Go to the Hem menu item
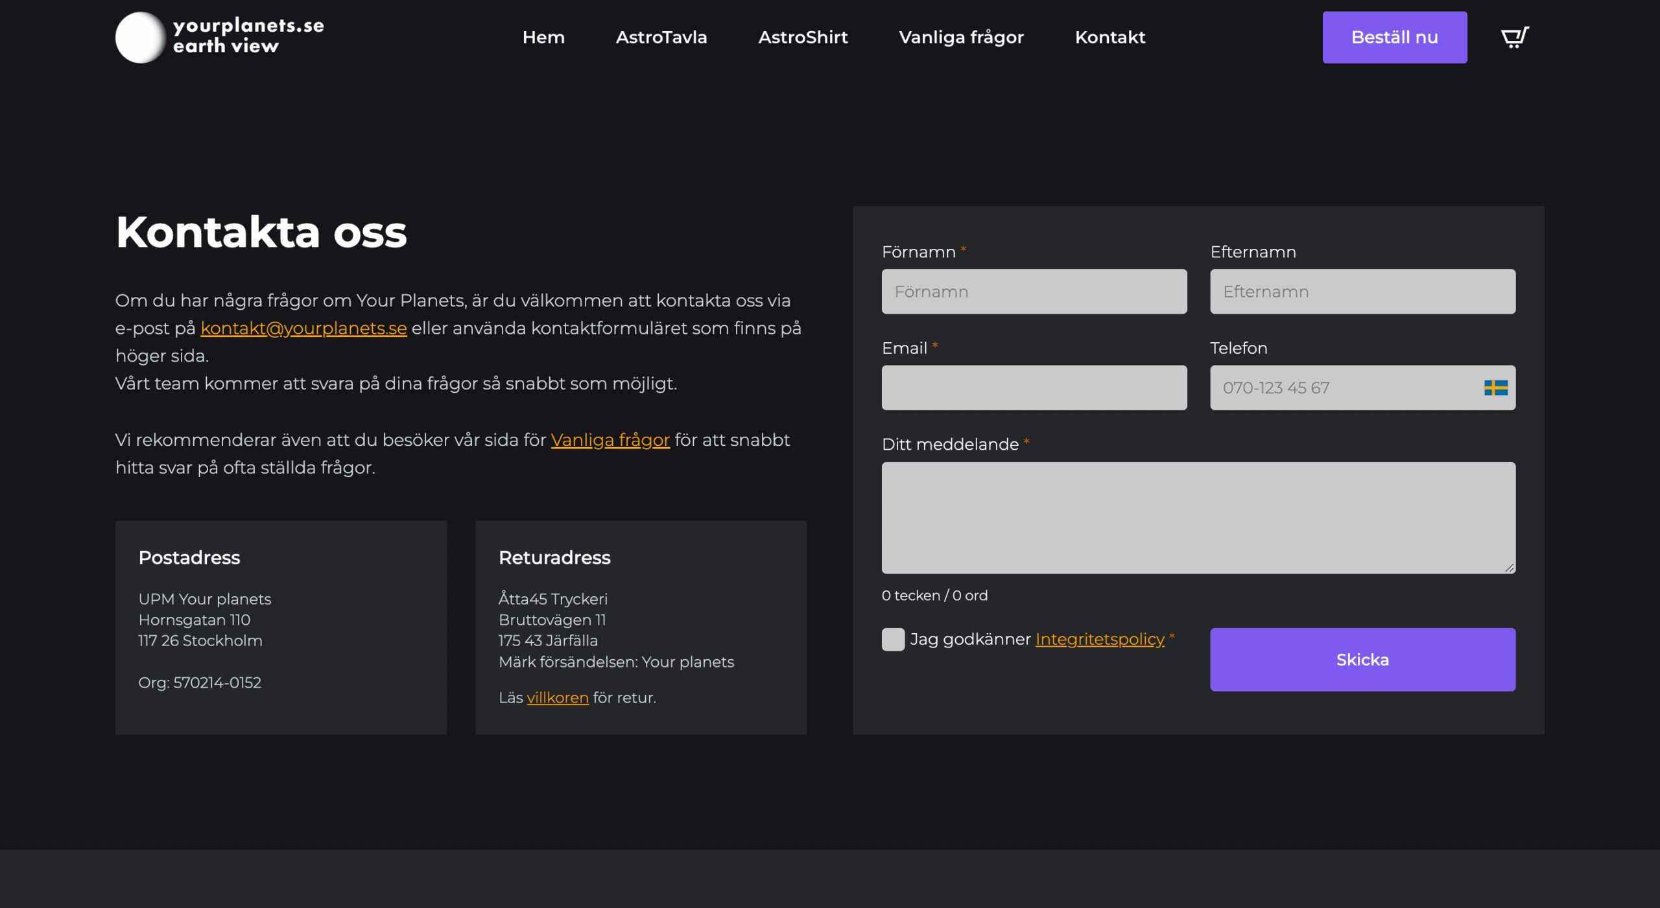Viewport: 1660px width, 908px height. (543, 37)
